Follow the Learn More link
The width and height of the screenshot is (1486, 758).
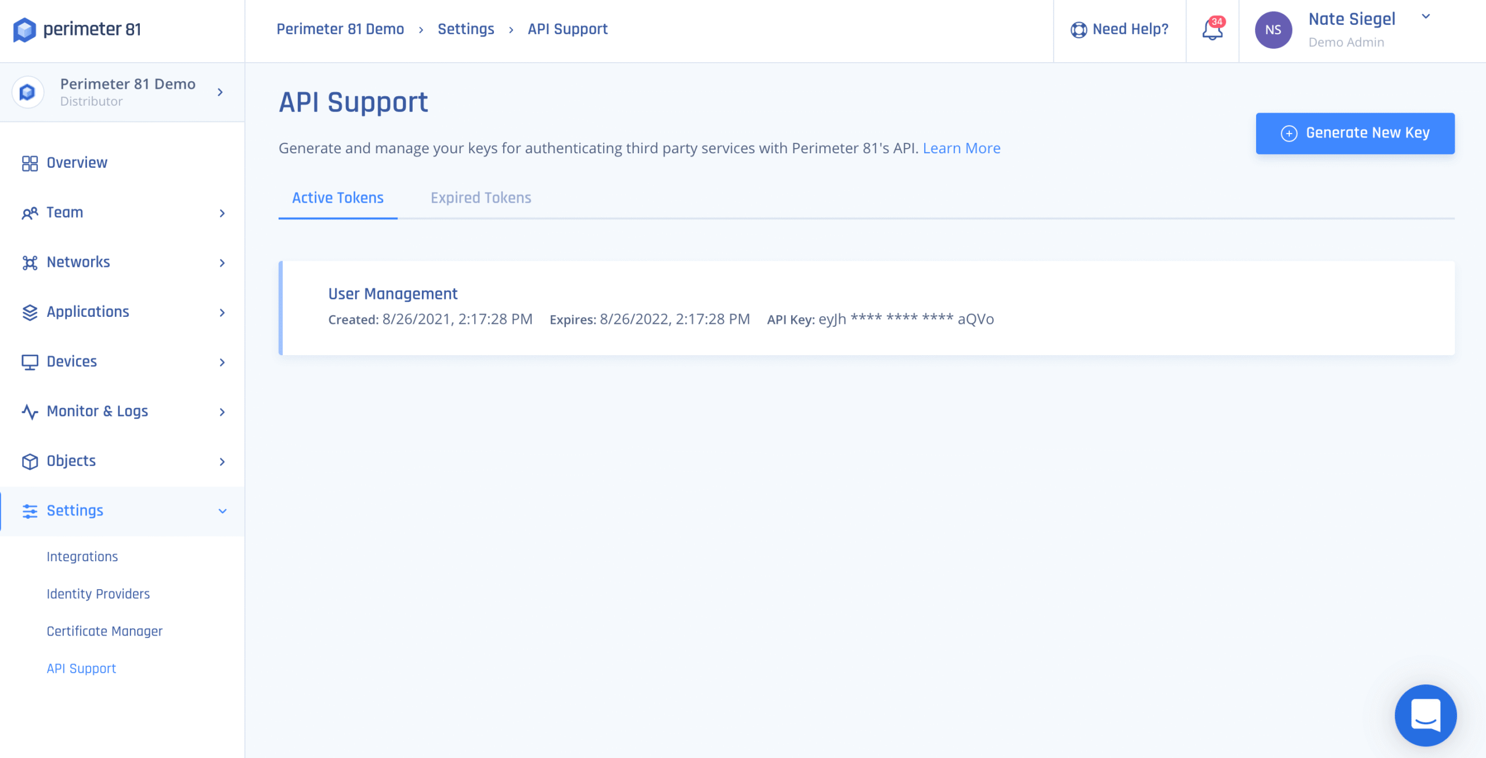[x=961, y=148]
